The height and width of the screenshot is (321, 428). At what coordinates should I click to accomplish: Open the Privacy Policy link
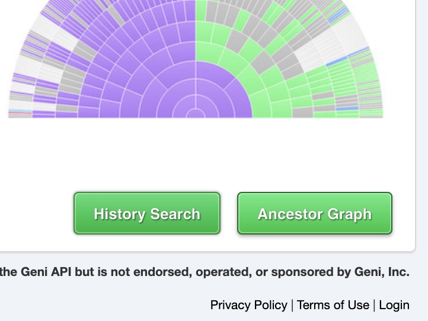[x=248, y=305]
